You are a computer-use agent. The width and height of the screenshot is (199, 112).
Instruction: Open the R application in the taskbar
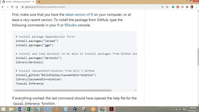pos(48,109)
